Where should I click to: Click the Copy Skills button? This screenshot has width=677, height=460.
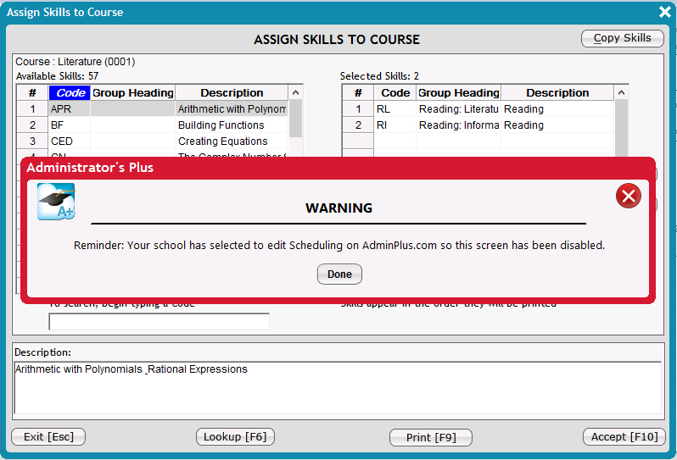pyautogui.click(x=622, y=38)
